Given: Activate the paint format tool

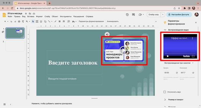Looking at the screenshot, I should (x=23, y=22).
